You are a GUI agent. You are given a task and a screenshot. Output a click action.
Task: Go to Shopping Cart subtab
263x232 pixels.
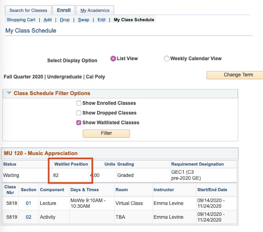point(21,20)
